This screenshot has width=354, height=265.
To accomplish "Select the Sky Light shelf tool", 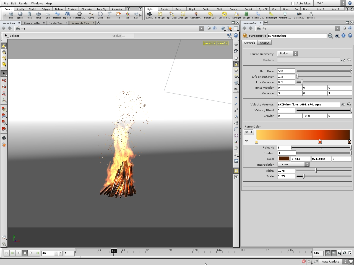I will [237, 14].
